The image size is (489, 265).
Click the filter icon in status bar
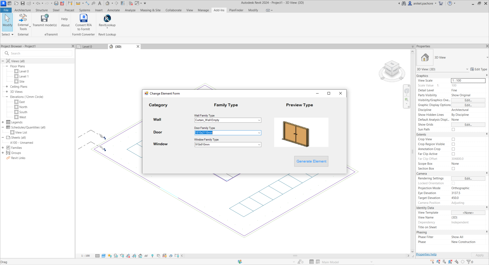pyautogui.click(x=469, y=262)
